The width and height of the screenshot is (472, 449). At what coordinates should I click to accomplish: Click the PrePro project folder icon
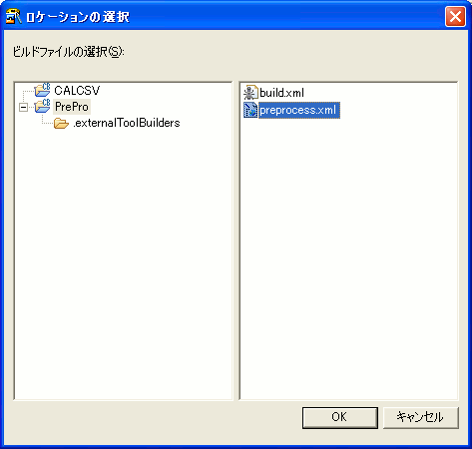pyautogui.click(x=42, y=106)
